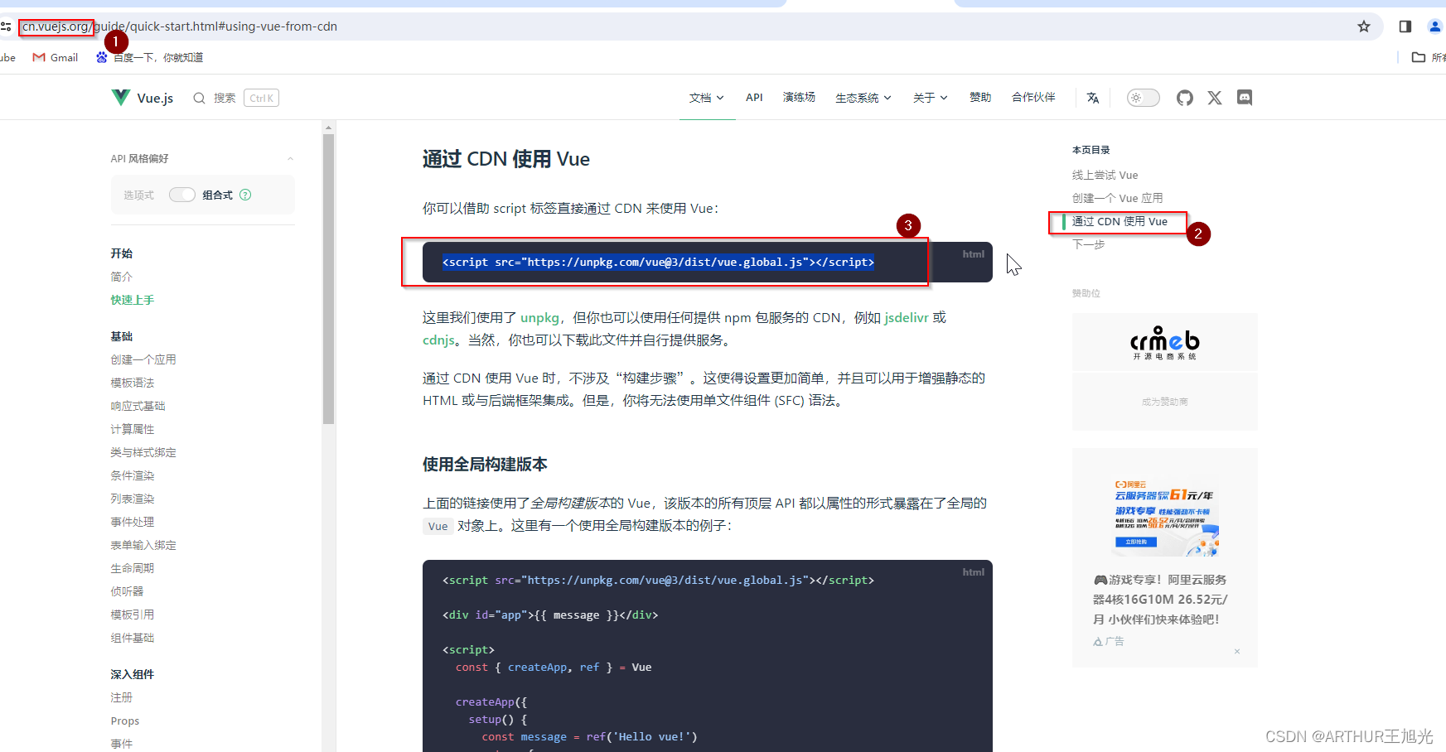
Task: Click the crmeb sponsor logo
Action: (1164, 342)
